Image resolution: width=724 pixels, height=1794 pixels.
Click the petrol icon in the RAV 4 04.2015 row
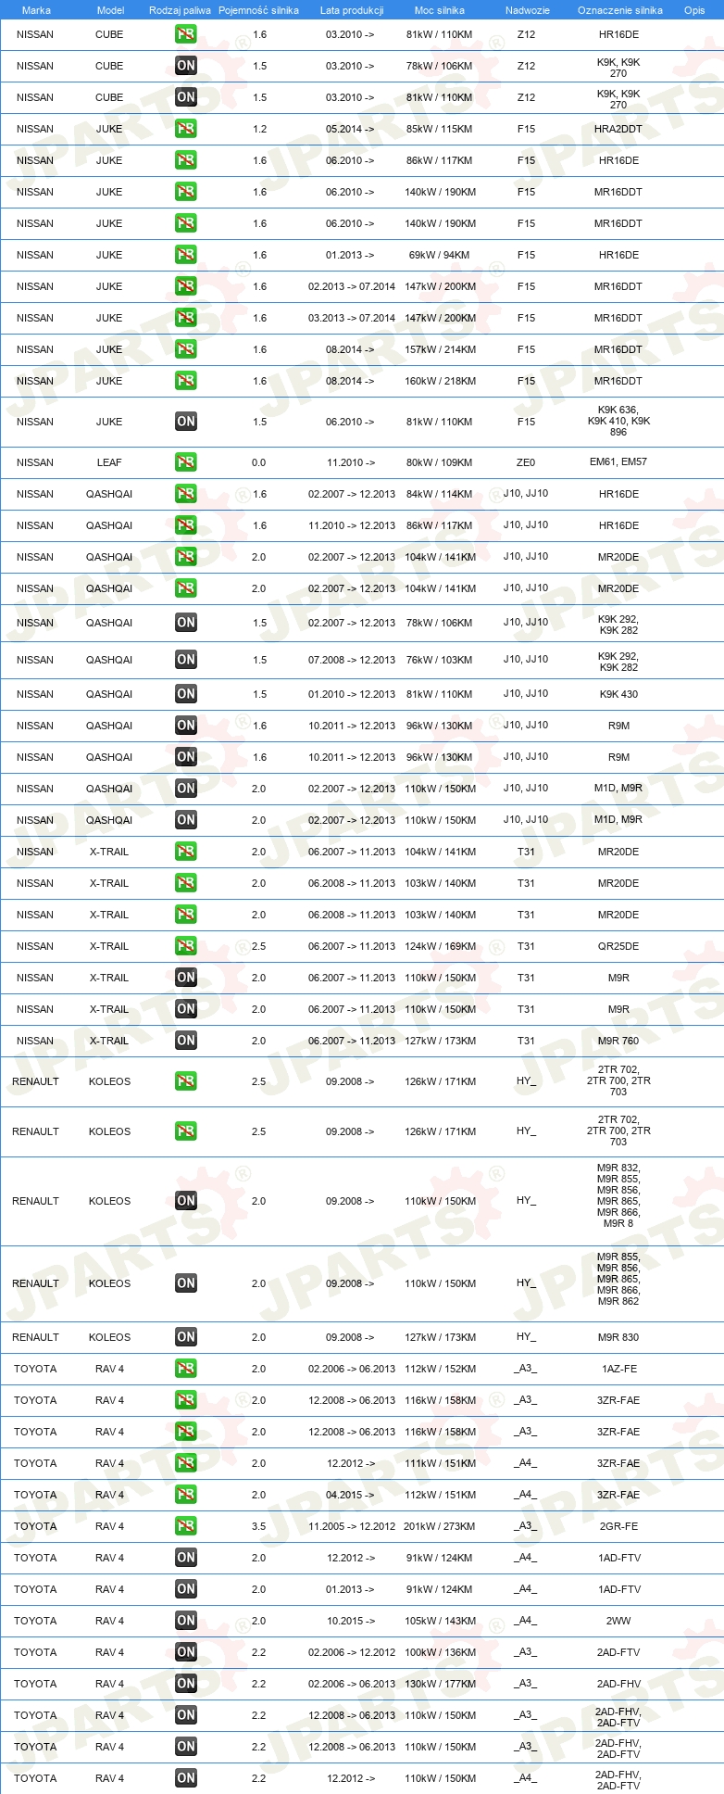tap(186, 1495)
